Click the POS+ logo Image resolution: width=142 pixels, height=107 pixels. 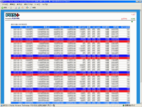[x=13, y=15]
